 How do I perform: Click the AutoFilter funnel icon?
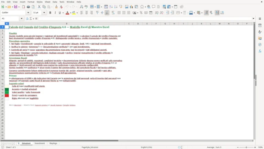click(121, 7)
